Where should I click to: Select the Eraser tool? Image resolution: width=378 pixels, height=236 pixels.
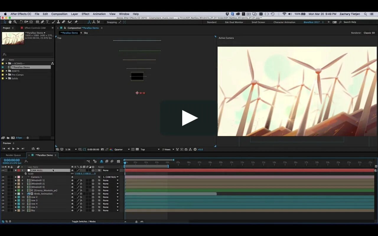63,22
